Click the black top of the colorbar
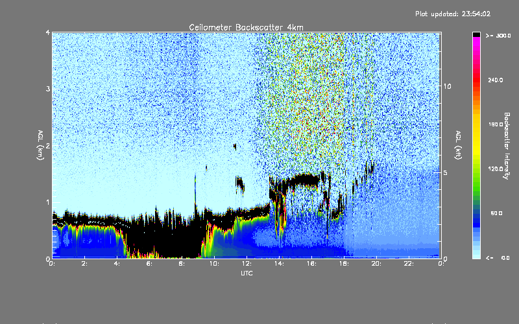The image size is (519, 324). click(x=476, y=34)
